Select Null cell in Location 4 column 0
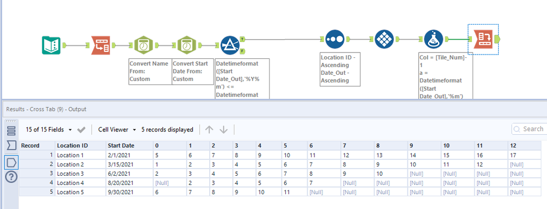 point(170,183)
